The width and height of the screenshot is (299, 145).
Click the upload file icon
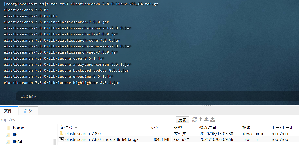point(213,120)
